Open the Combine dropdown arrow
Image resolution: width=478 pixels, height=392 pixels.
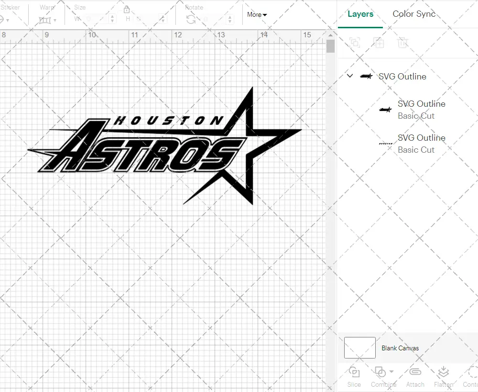coord(391,372)
